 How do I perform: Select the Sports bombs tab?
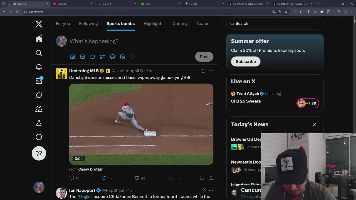(x=121, y=24)
